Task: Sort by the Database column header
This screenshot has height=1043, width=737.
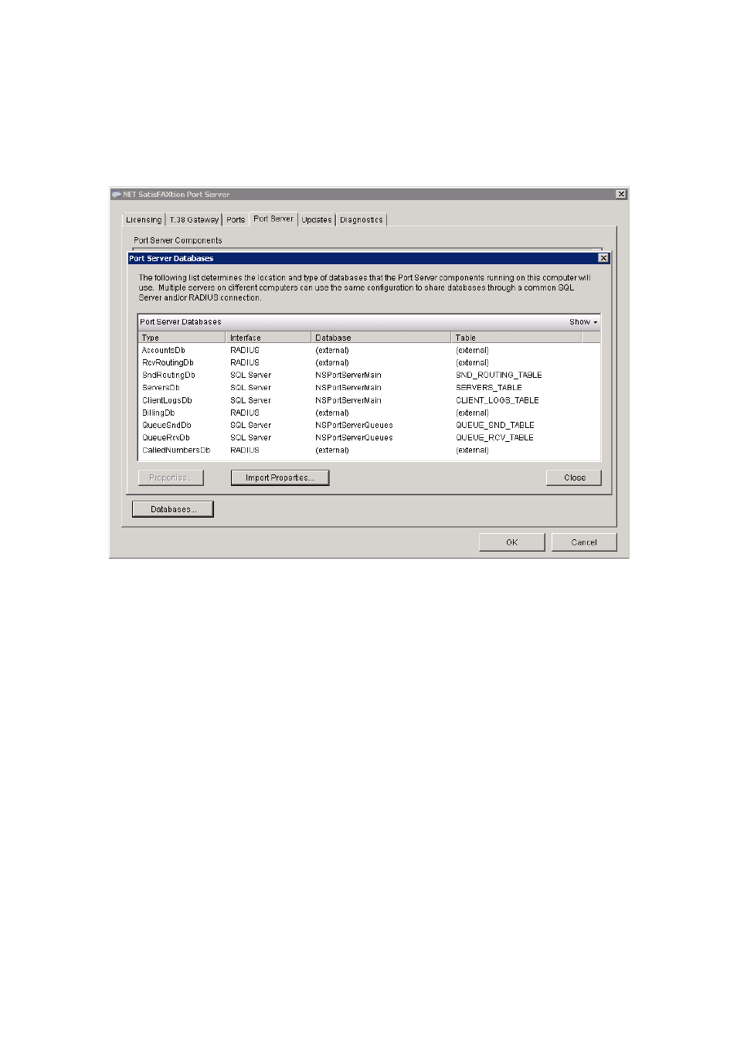Action: (381, 338)
